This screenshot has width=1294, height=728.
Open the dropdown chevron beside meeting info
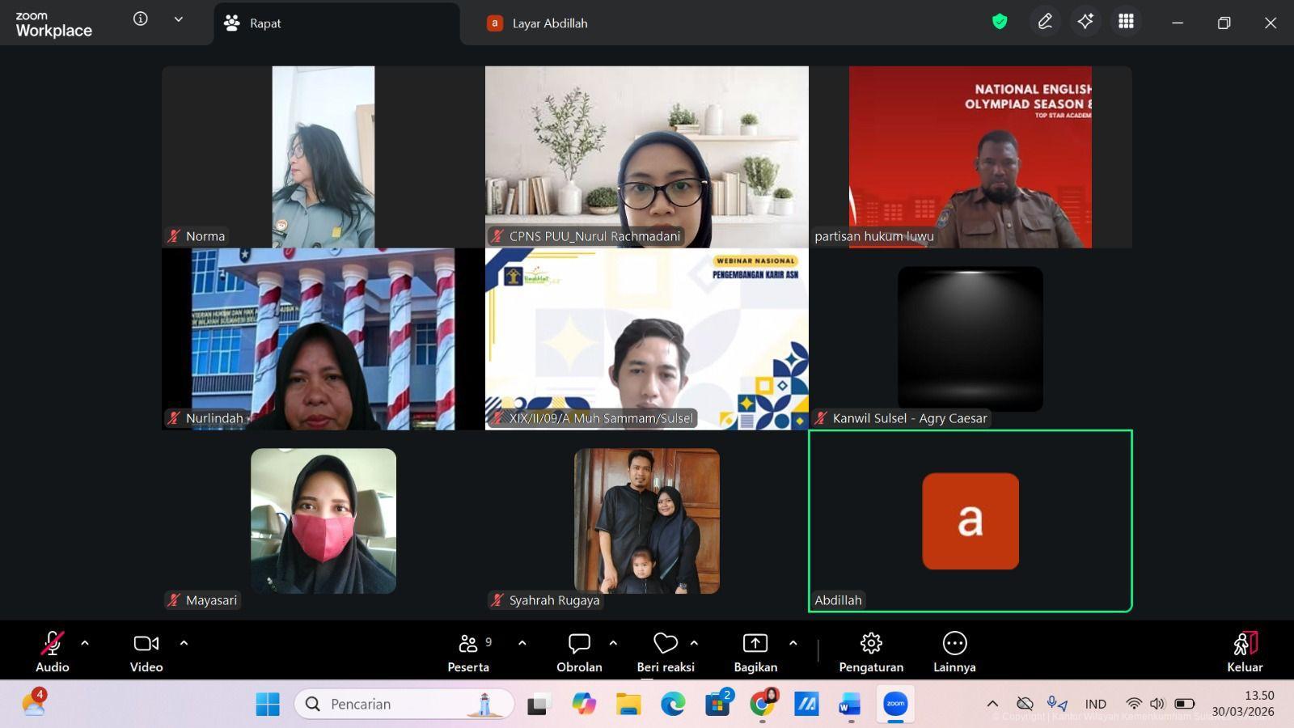178,19
